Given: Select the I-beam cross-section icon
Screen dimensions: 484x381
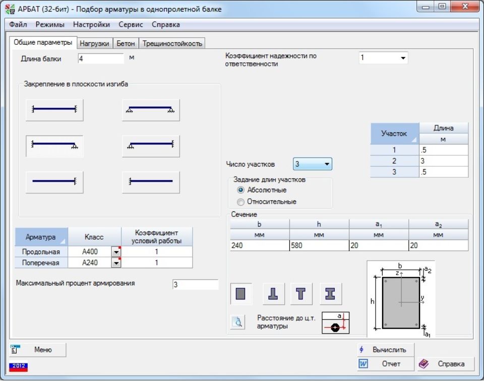Looking at the screenshot, I should [x=330, y=293].
